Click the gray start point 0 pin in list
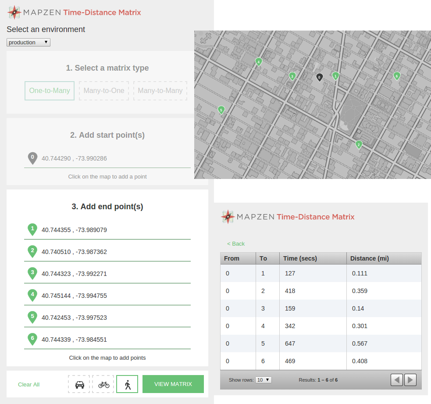This screenshot has width=431, height=404. pos(32,158)
